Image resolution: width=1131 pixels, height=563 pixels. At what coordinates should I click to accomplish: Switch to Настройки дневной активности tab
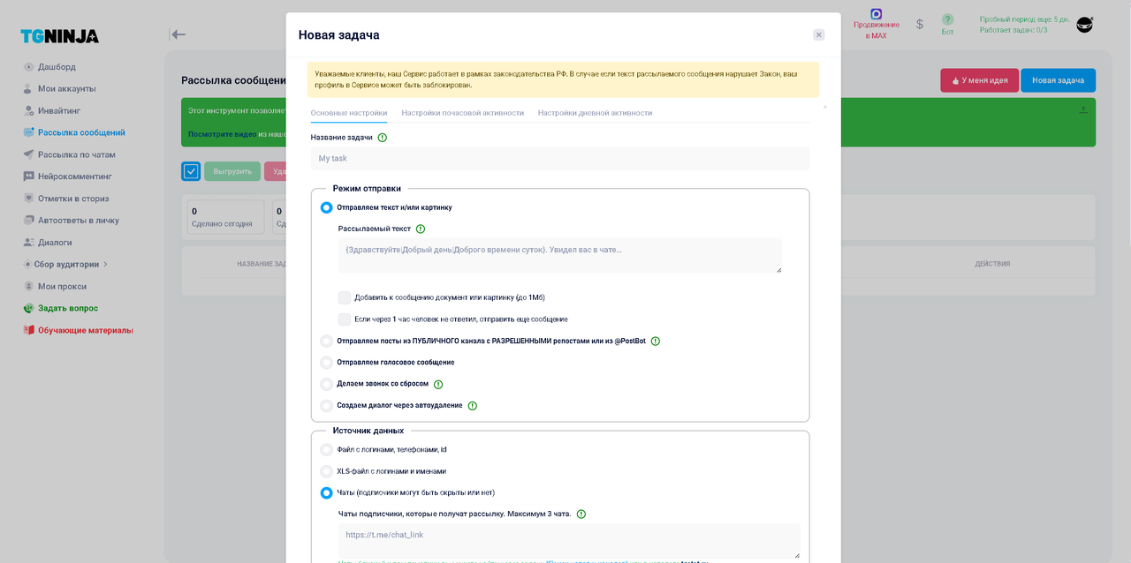click(x=595, y=113)
